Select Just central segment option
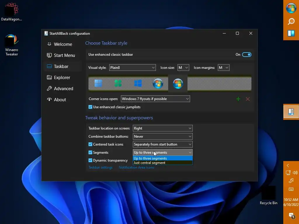This screenshot has width=299, height=224. (x=163, y=163)
